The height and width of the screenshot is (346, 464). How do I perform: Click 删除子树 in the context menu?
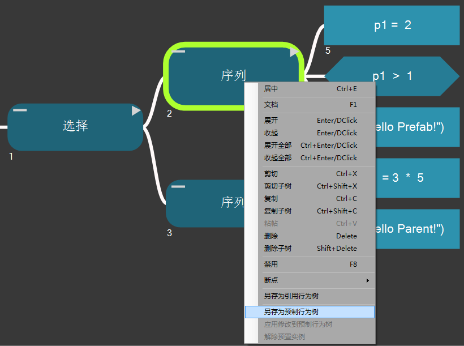(310, 249)
